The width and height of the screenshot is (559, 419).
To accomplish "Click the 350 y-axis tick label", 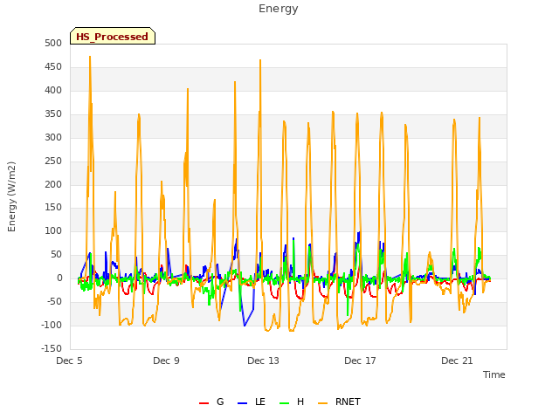I will [53, 114].
